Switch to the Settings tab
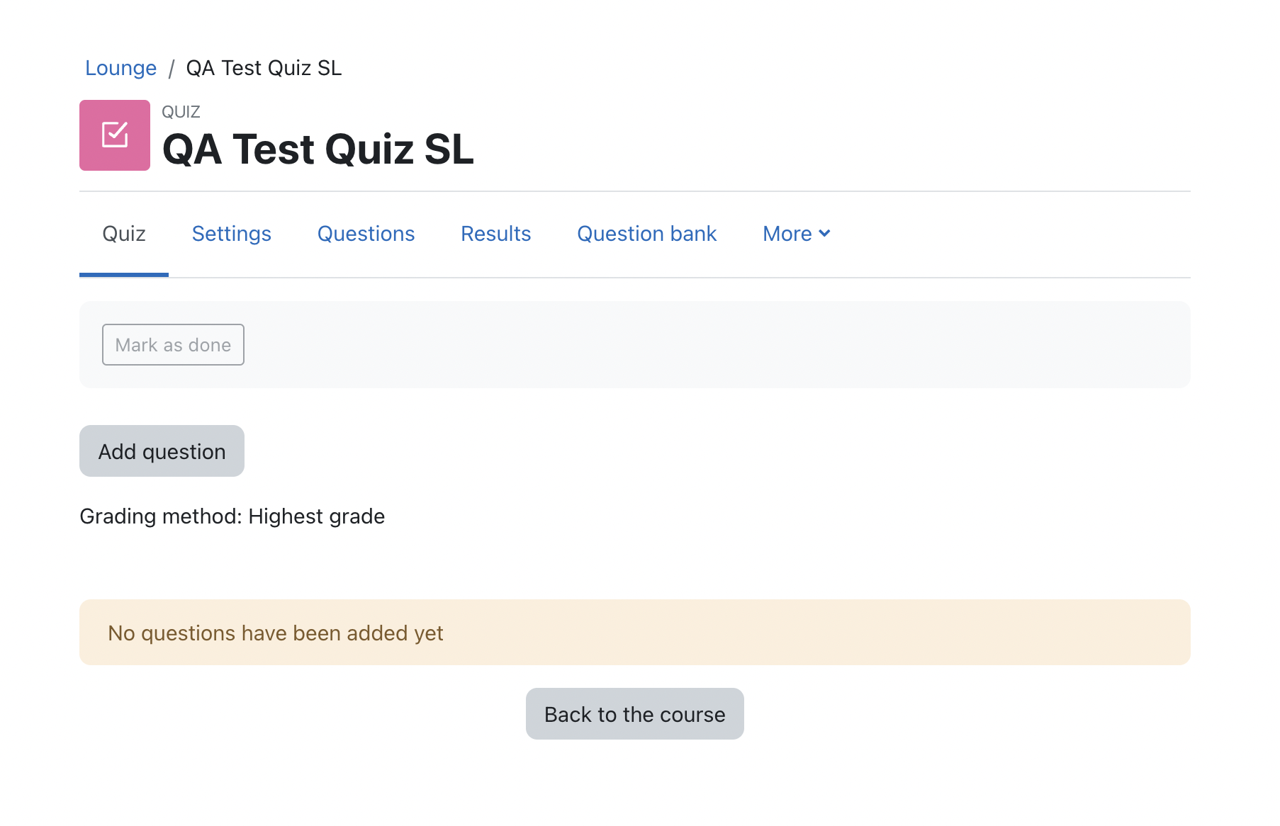The width and height of the screenshot is (1280, 826). [x=232, y=234]
